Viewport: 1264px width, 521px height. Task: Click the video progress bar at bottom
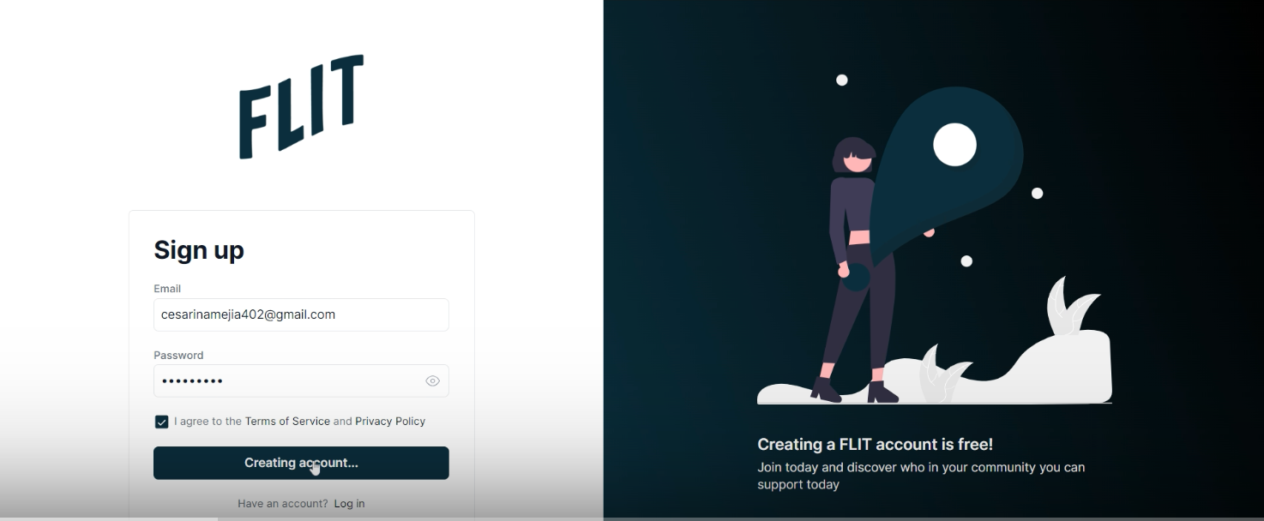[632, 518]
